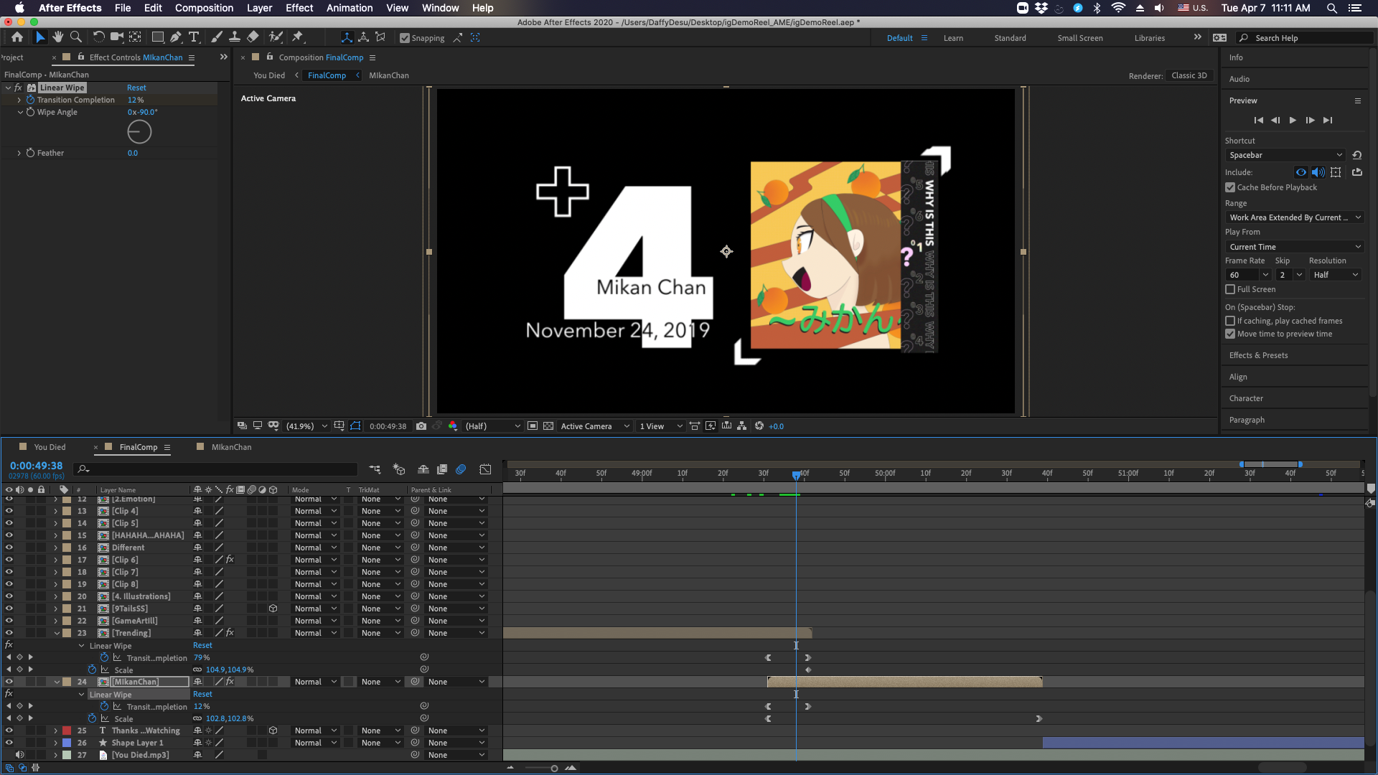
Task: Select the Home icon in toolbar
Action: pyautogui.click(x=17, y=37)
